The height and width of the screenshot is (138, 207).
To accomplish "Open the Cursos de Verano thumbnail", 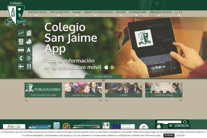I will click(x=164, y=90).
